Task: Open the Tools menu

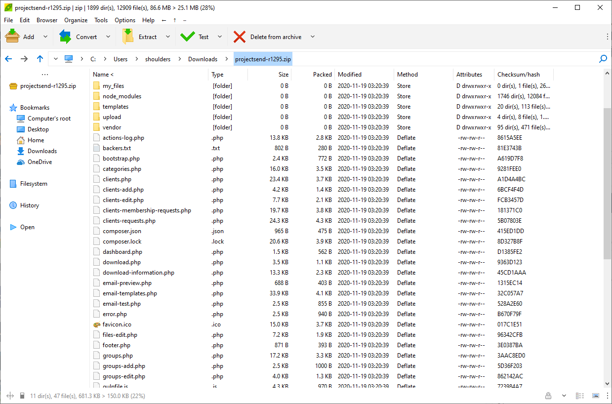Action: [x=101, y=20]
